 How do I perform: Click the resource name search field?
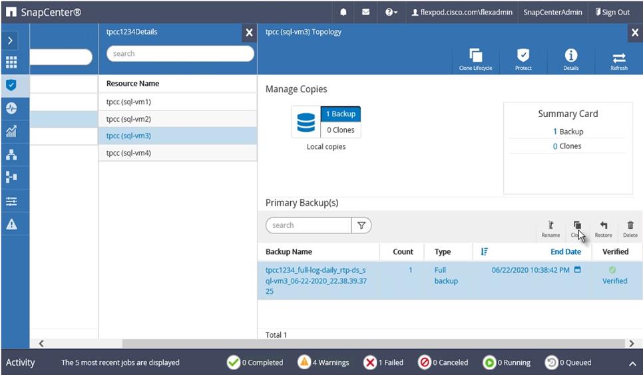(x=180, y=54)
